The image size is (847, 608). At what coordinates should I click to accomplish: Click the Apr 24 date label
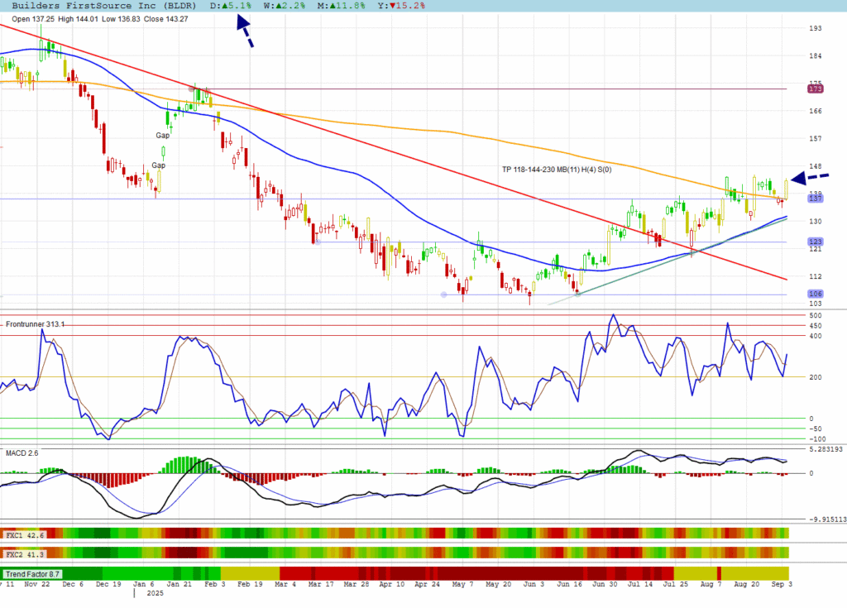point(428,584)
